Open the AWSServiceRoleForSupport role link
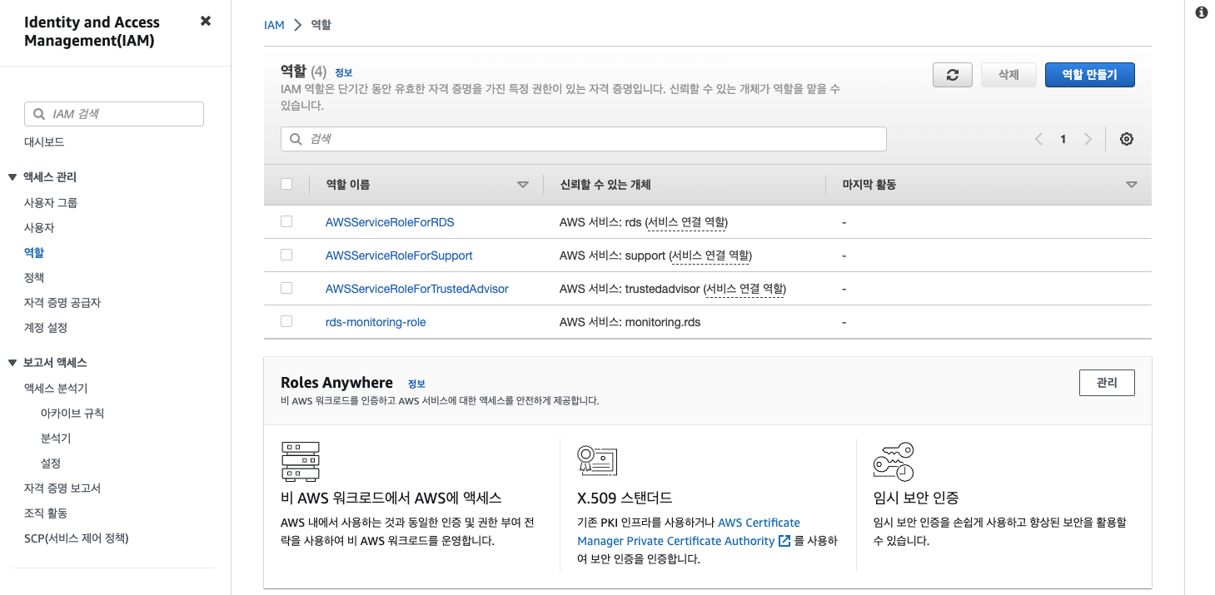The image size is (1215, 595). point(399,255)
